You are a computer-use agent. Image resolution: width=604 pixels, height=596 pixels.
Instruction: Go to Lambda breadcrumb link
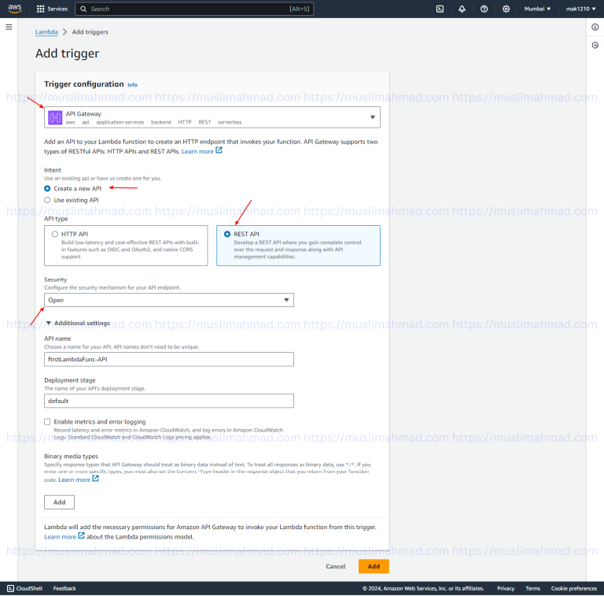click(46, 32)
